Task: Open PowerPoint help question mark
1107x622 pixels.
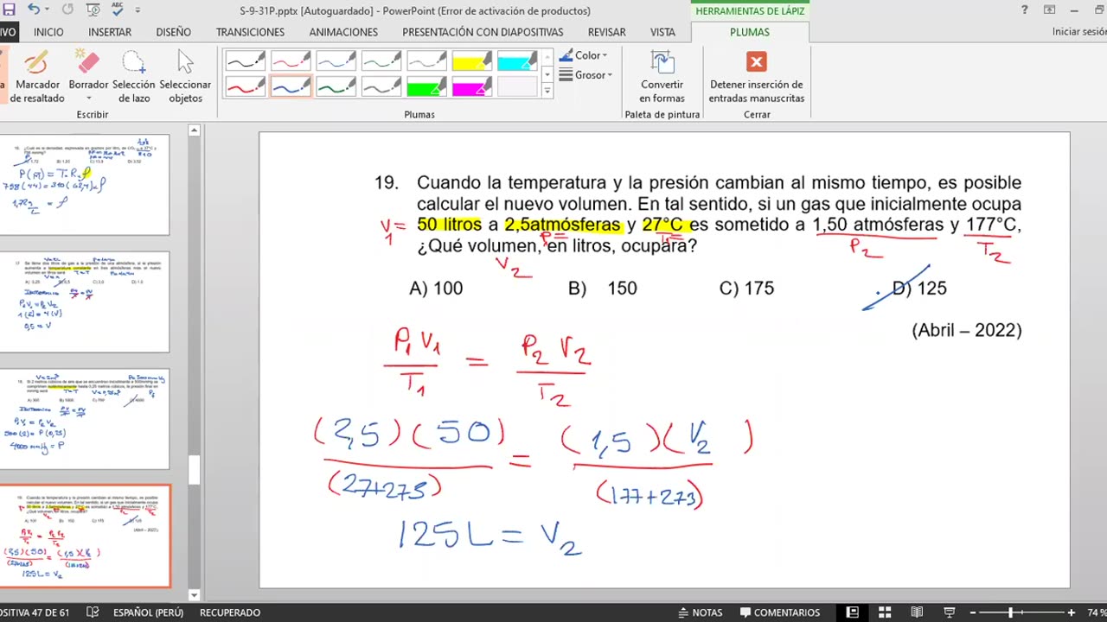Action: [x=1025, y=10]
